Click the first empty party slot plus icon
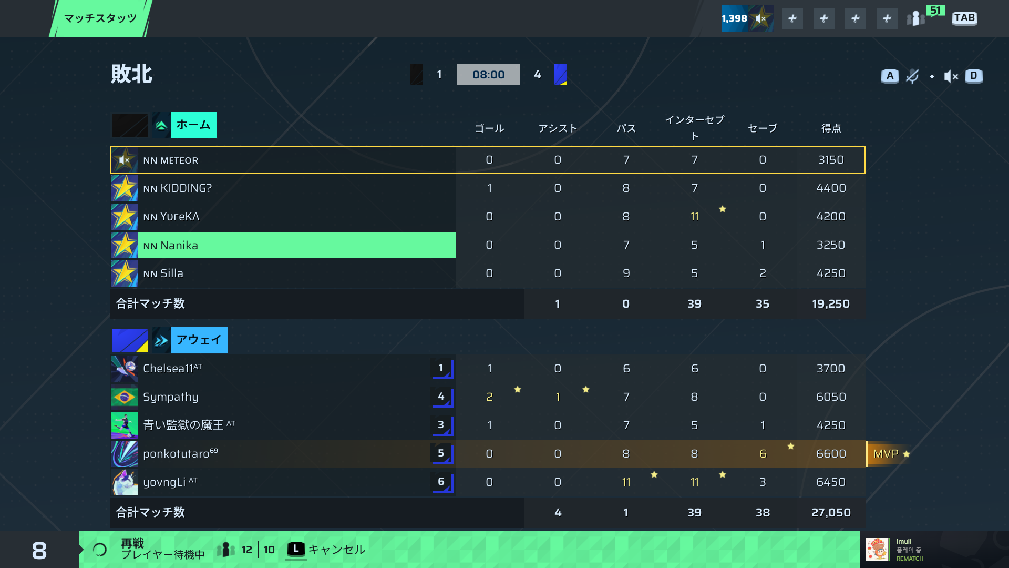The image size is (1009, 568). 792,19
